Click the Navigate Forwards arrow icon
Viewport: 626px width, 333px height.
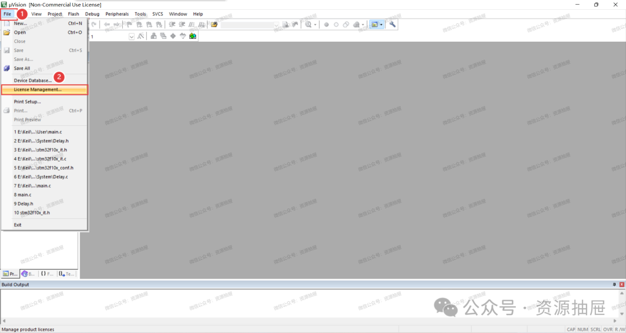116,25
